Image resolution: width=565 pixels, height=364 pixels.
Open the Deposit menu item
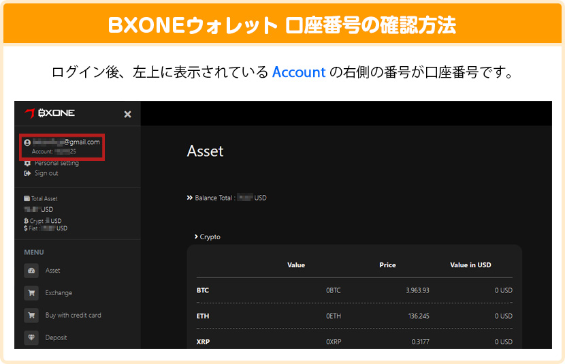[56, 337]
